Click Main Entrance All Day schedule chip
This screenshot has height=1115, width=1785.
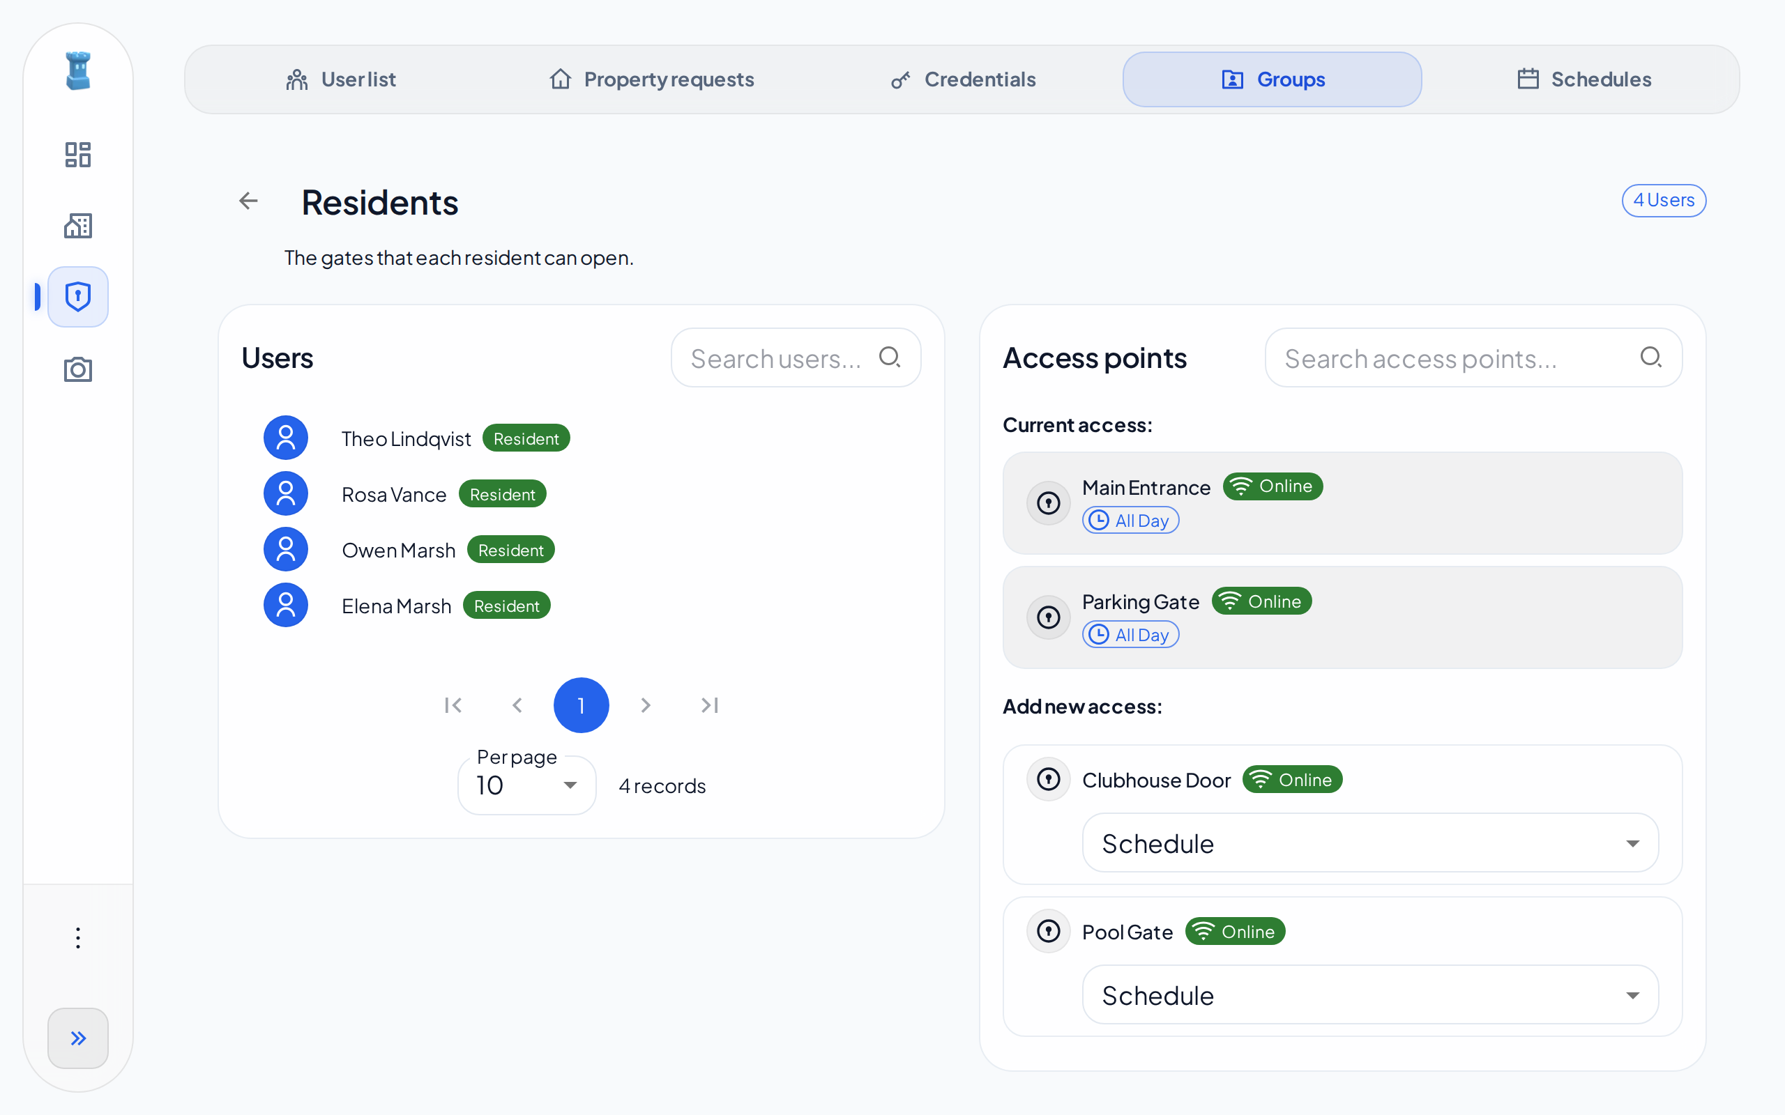click(1130, 521)
